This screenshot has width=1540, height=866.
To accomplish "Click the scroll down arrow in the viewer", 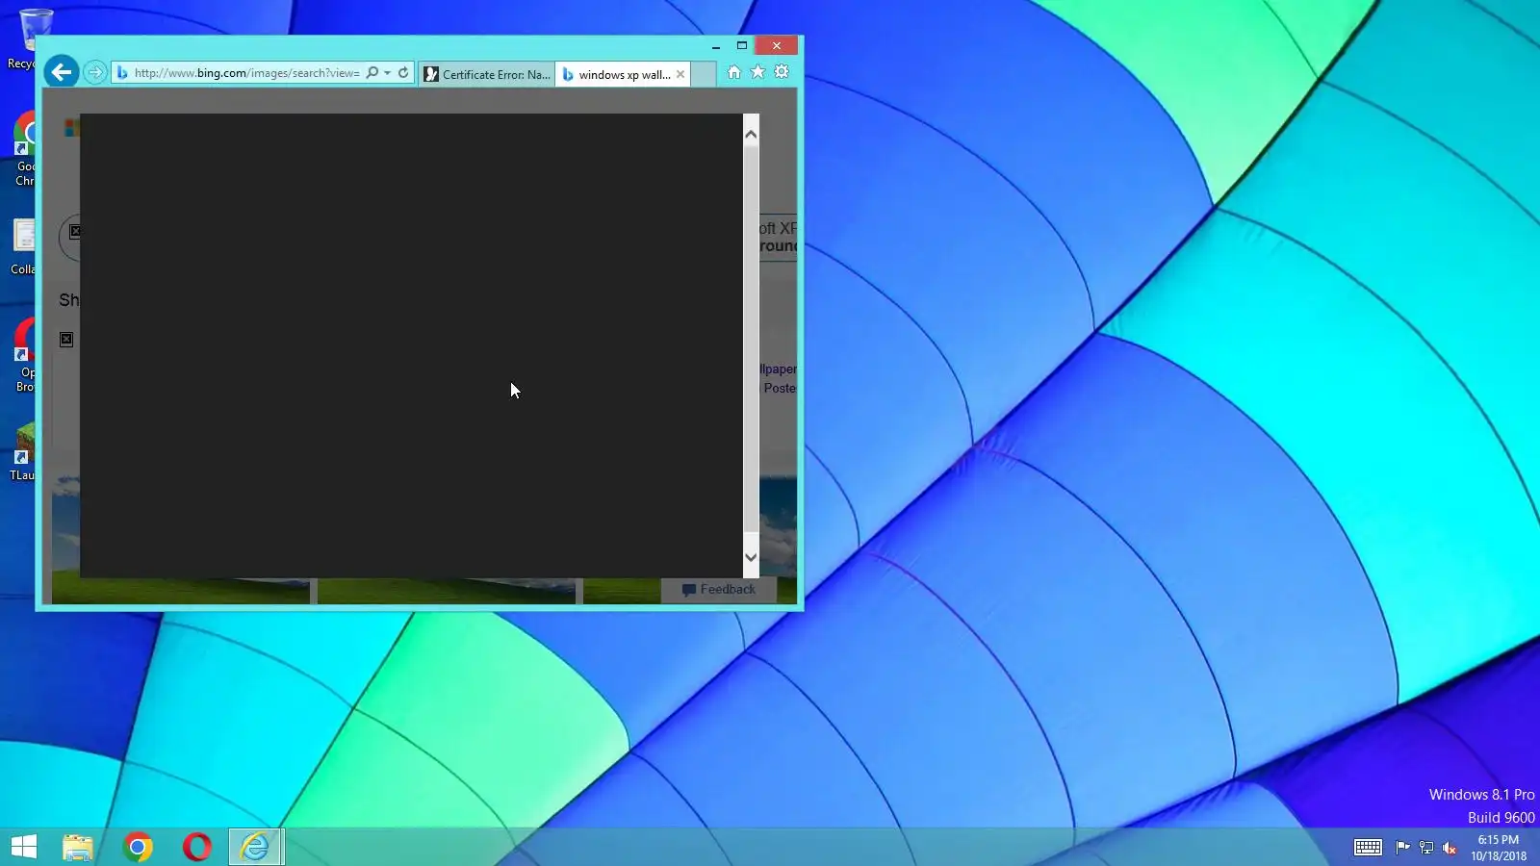I will [x=751, y=557].
